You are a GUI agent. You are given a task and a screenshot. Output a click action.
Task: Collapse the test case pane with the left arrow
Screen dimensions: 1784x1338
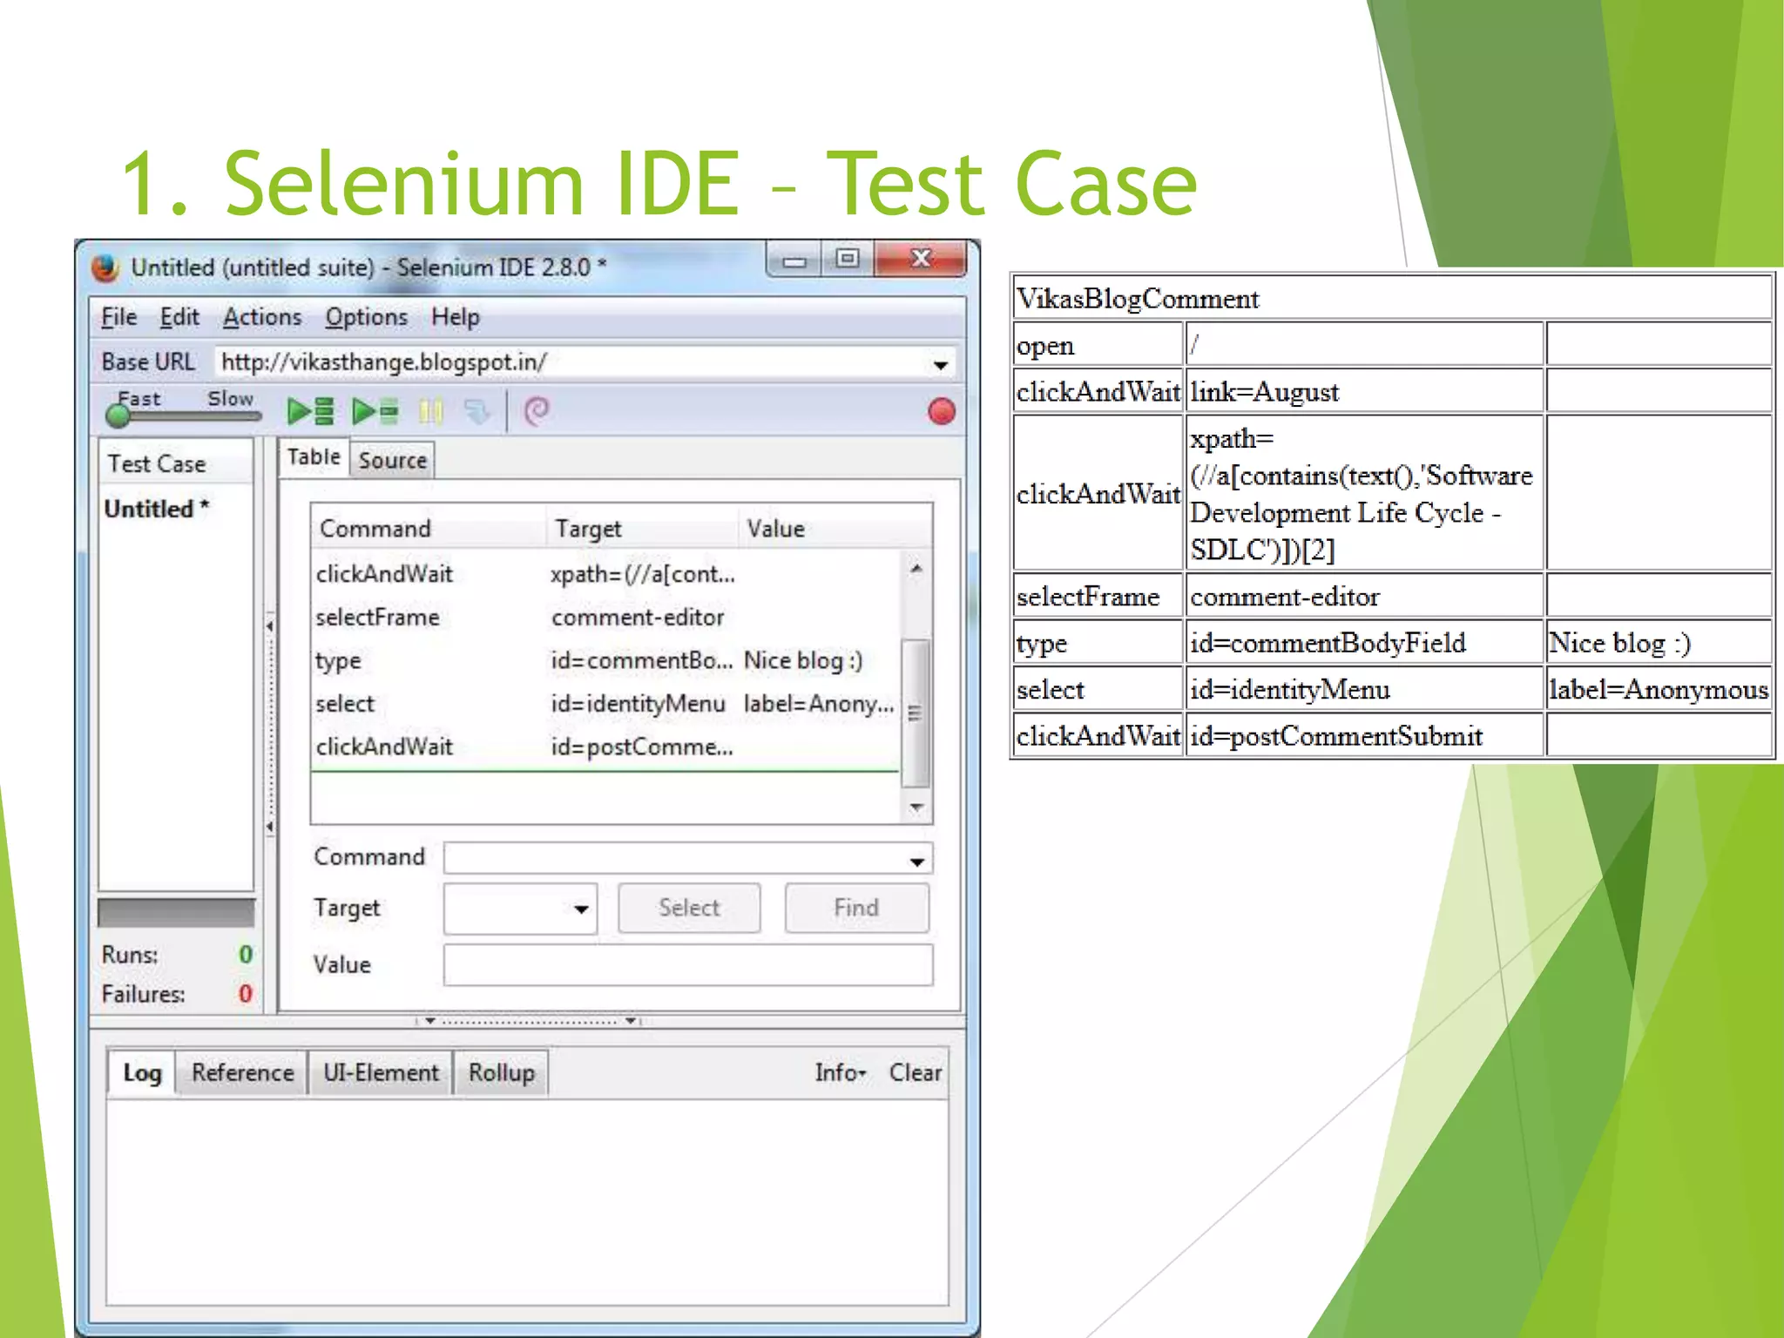click(x=270, y=625)
